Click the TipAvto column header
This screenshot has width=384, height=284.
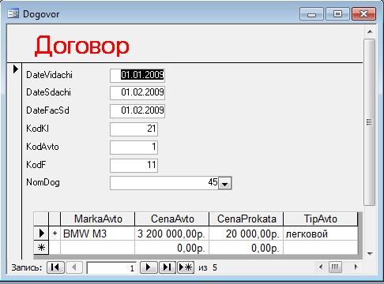[321, 219]
